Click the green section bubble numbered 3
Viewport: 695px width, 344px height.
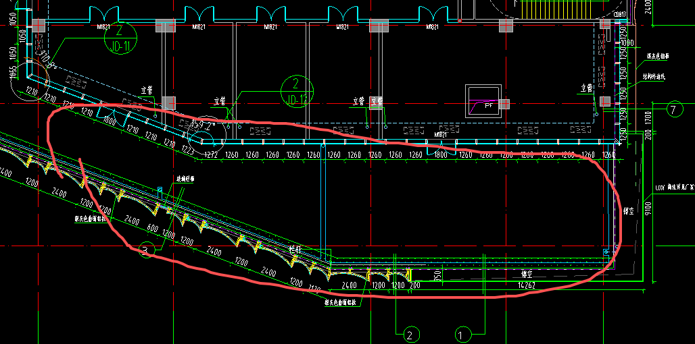click(x=145, y=251)
